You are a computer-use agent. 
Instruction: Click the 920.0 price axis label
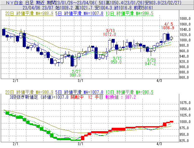[x=184, y=62]
